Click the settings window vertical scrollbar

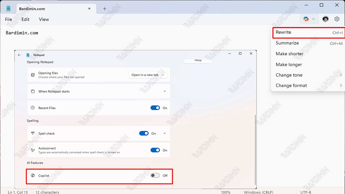pyautogui.click(x=255, y=150)
